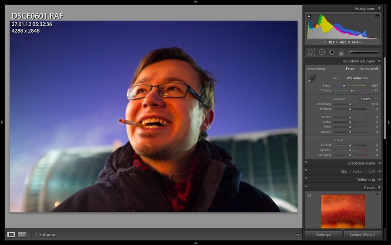391x245 pixels.
Task: Click the Vorherige button
Action: pos(323,235)
